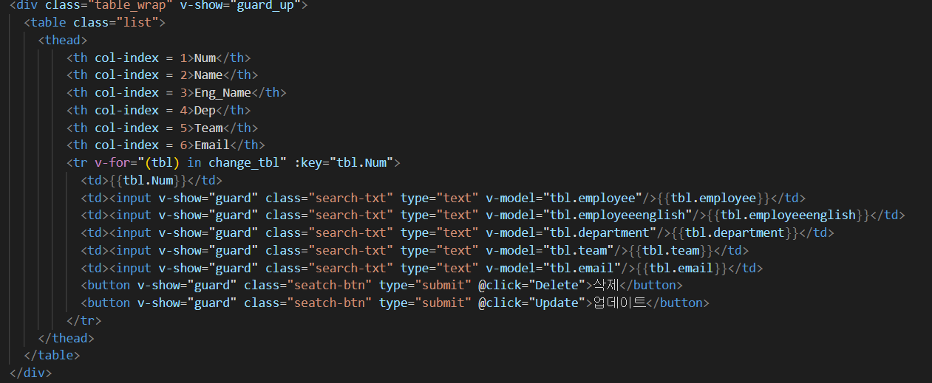This screenshot has width=932, height=383.
Task: Click 'search-txt' class on the tbl.team line
Action: pos(350,251)
